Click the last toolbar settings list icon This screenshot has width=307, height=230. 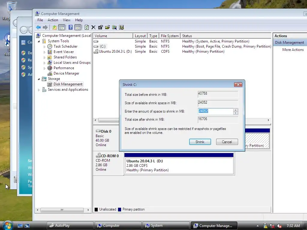click(x=121, y=27)
